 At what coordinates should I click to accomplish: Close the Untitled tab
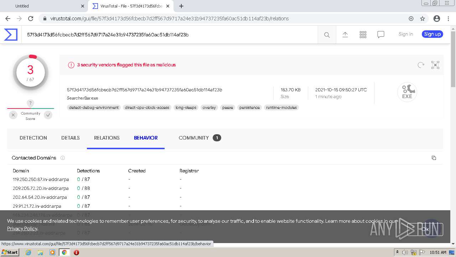[83, 6]
